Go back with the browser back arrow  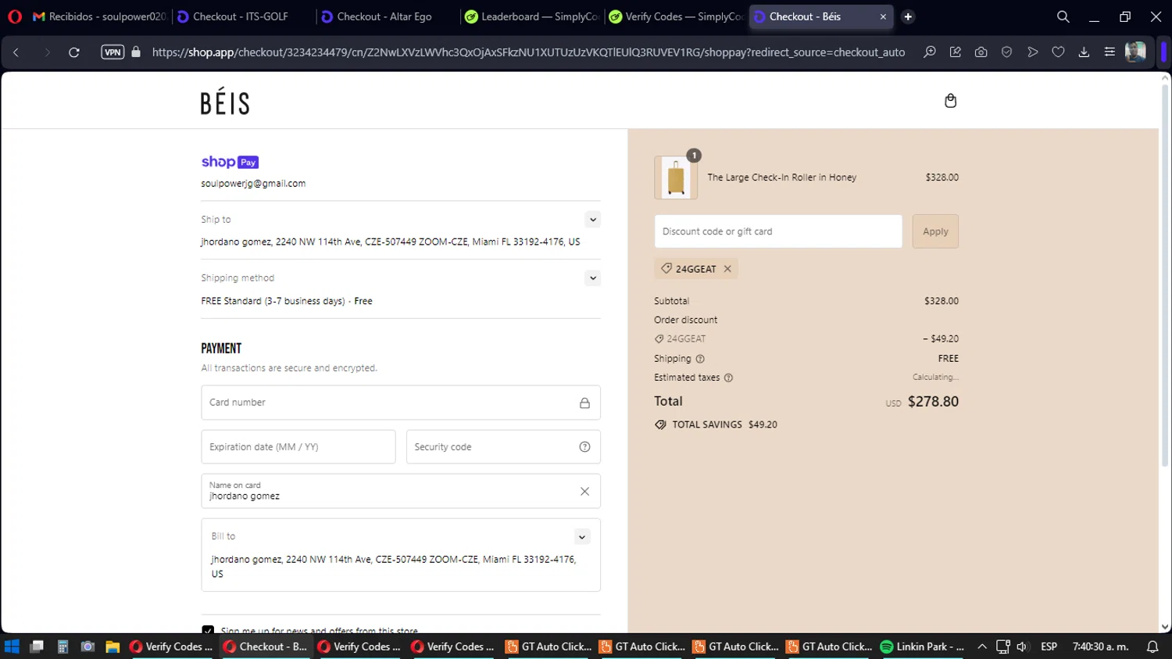pos(16,52)
